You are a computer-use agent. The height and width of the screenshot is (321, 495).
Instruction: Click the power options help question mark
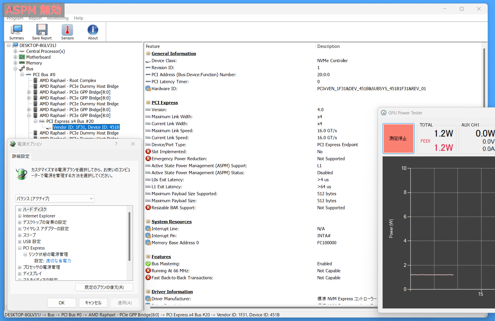116,144
